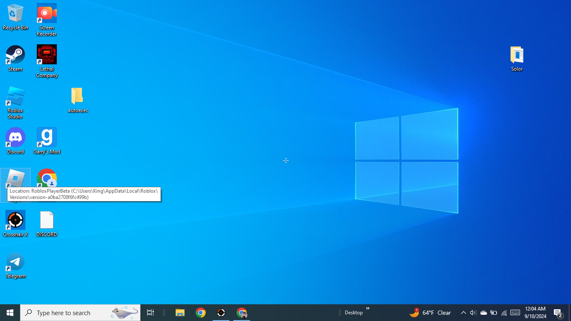The width and height of the screenshot is (571, 321).
Task: Select the DISCORD blank file on the desktop
Action: pyautogui.click(x=47, y=224)
